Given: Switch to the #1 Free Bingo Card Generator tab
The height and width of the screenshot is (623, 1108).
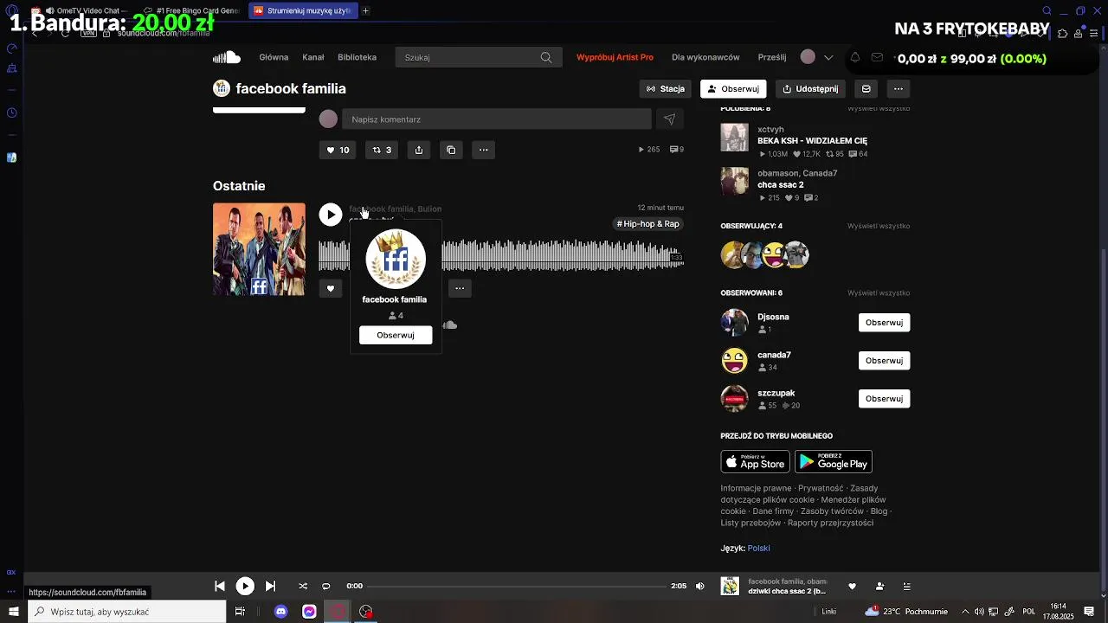Looking at the screenshot, I should pos(192,10).
